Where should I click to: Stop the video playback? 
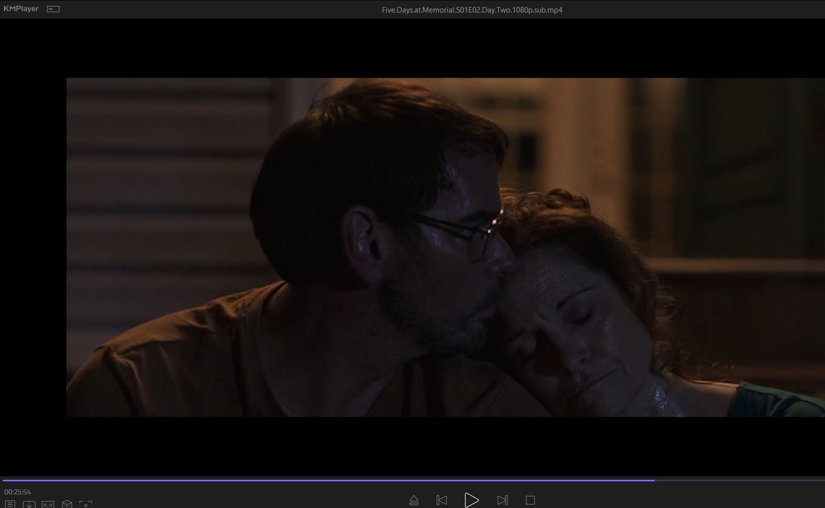click(530, 500)
